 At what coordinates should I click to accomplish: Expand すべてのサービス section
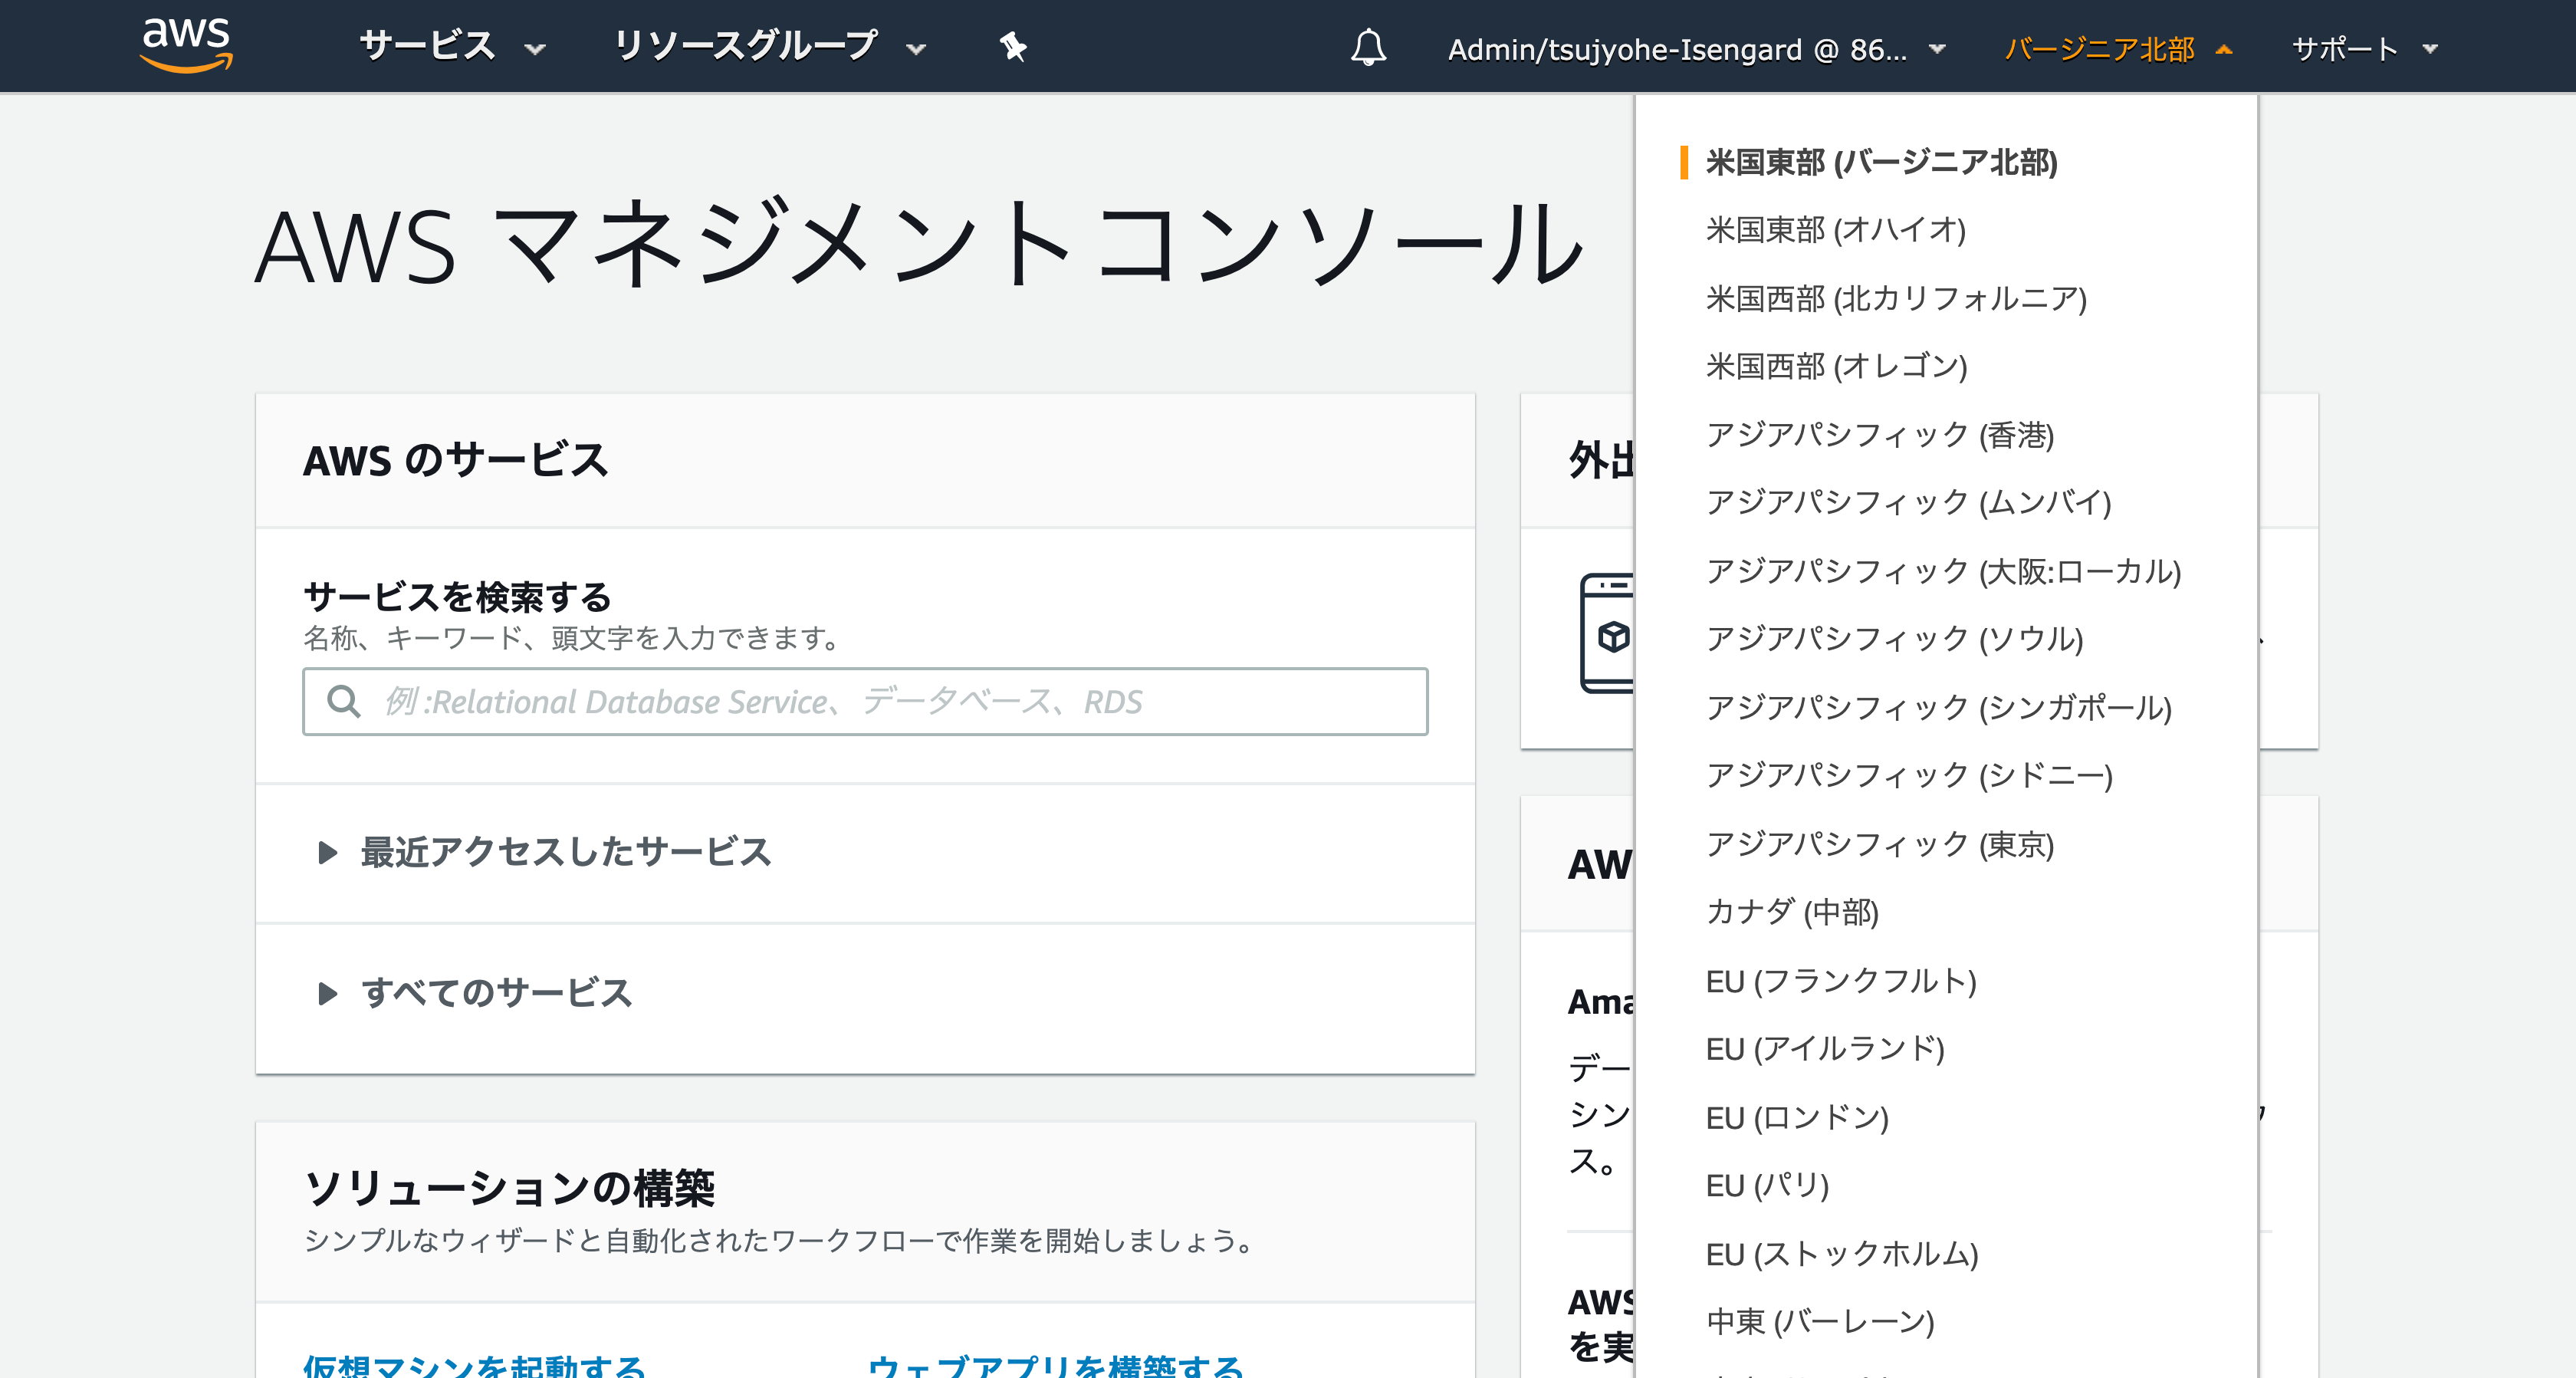click(x=475, y=992)
